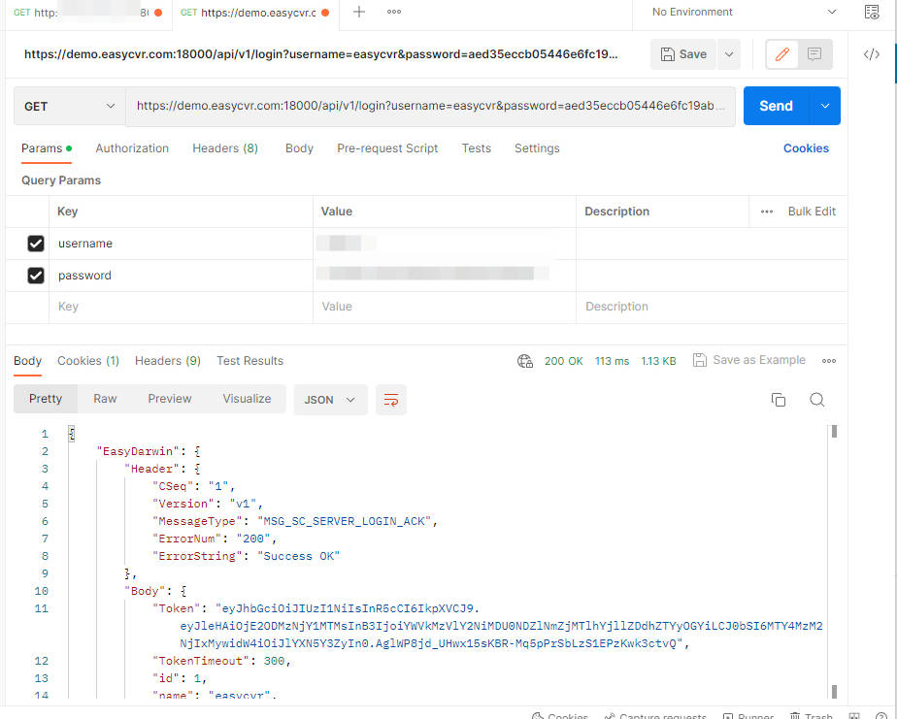Click the password value cell
This screenshot has height=719, width=897.
tap(445, 276)
